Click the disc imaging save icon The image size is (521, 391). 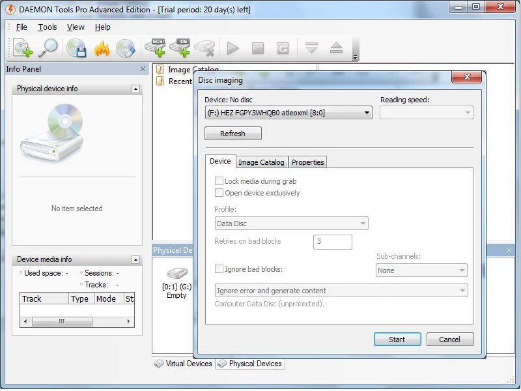pyautogui.click(x=76, y=48)
